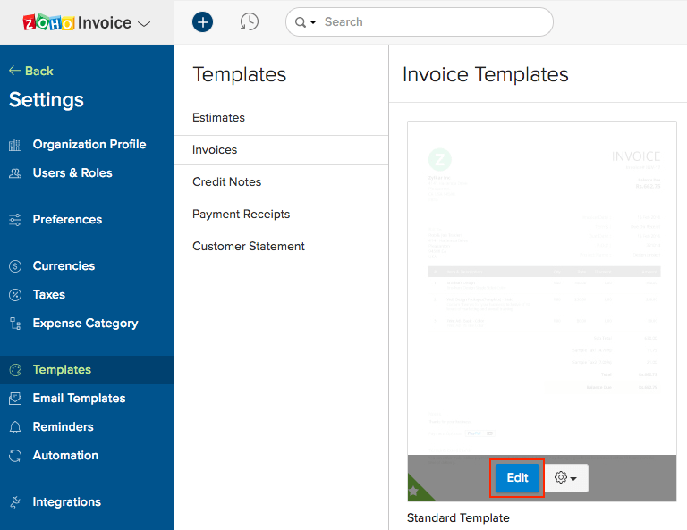Screen dimensions: 687x530
Task: Click into the Search field
Action: 420,21
